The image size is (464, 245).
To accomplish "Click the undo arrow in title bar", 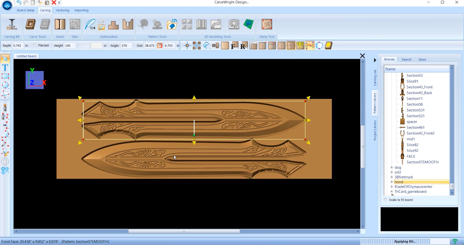I will click(19, 3).
